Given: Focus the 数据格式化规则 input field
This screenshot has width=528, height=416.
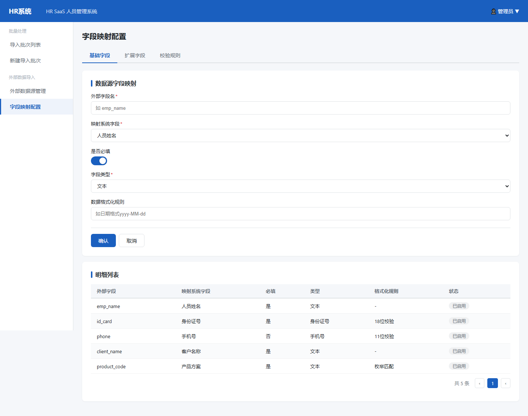Looking at the screenshot, I should (301, 214).
